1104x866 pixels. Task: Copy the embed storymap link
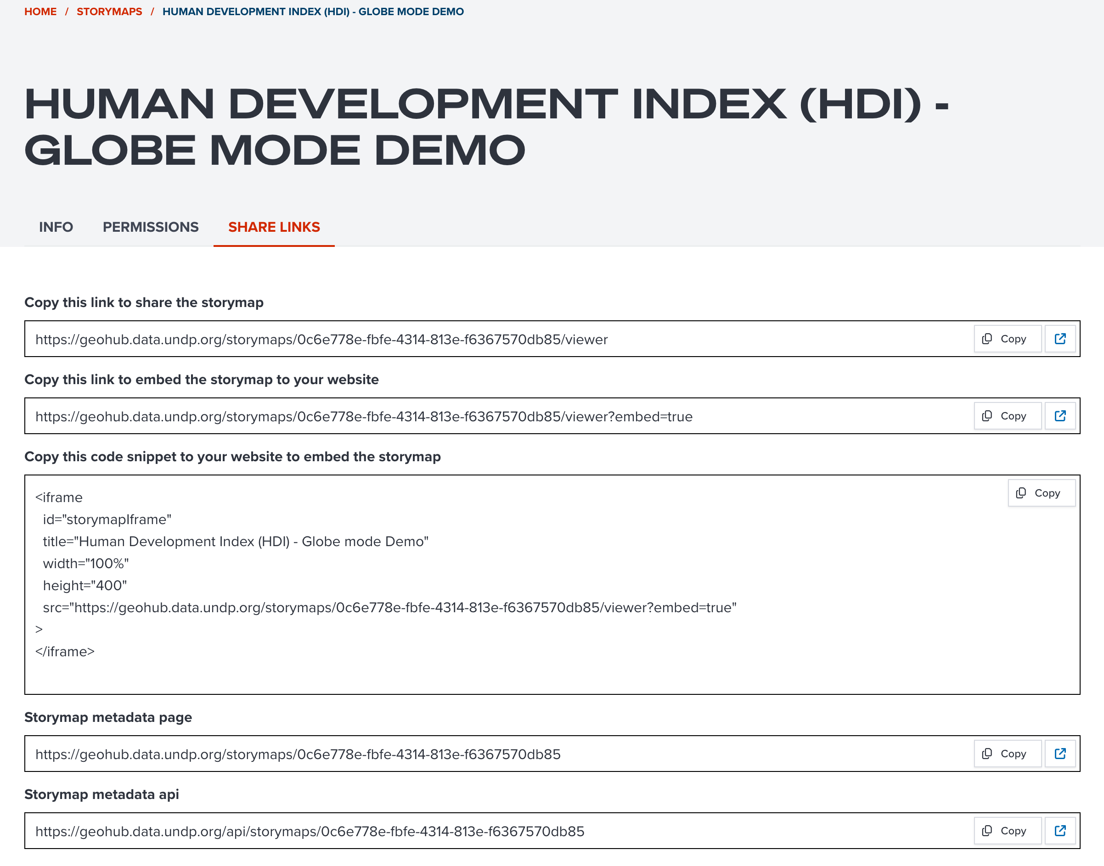tap(1007, 416)
